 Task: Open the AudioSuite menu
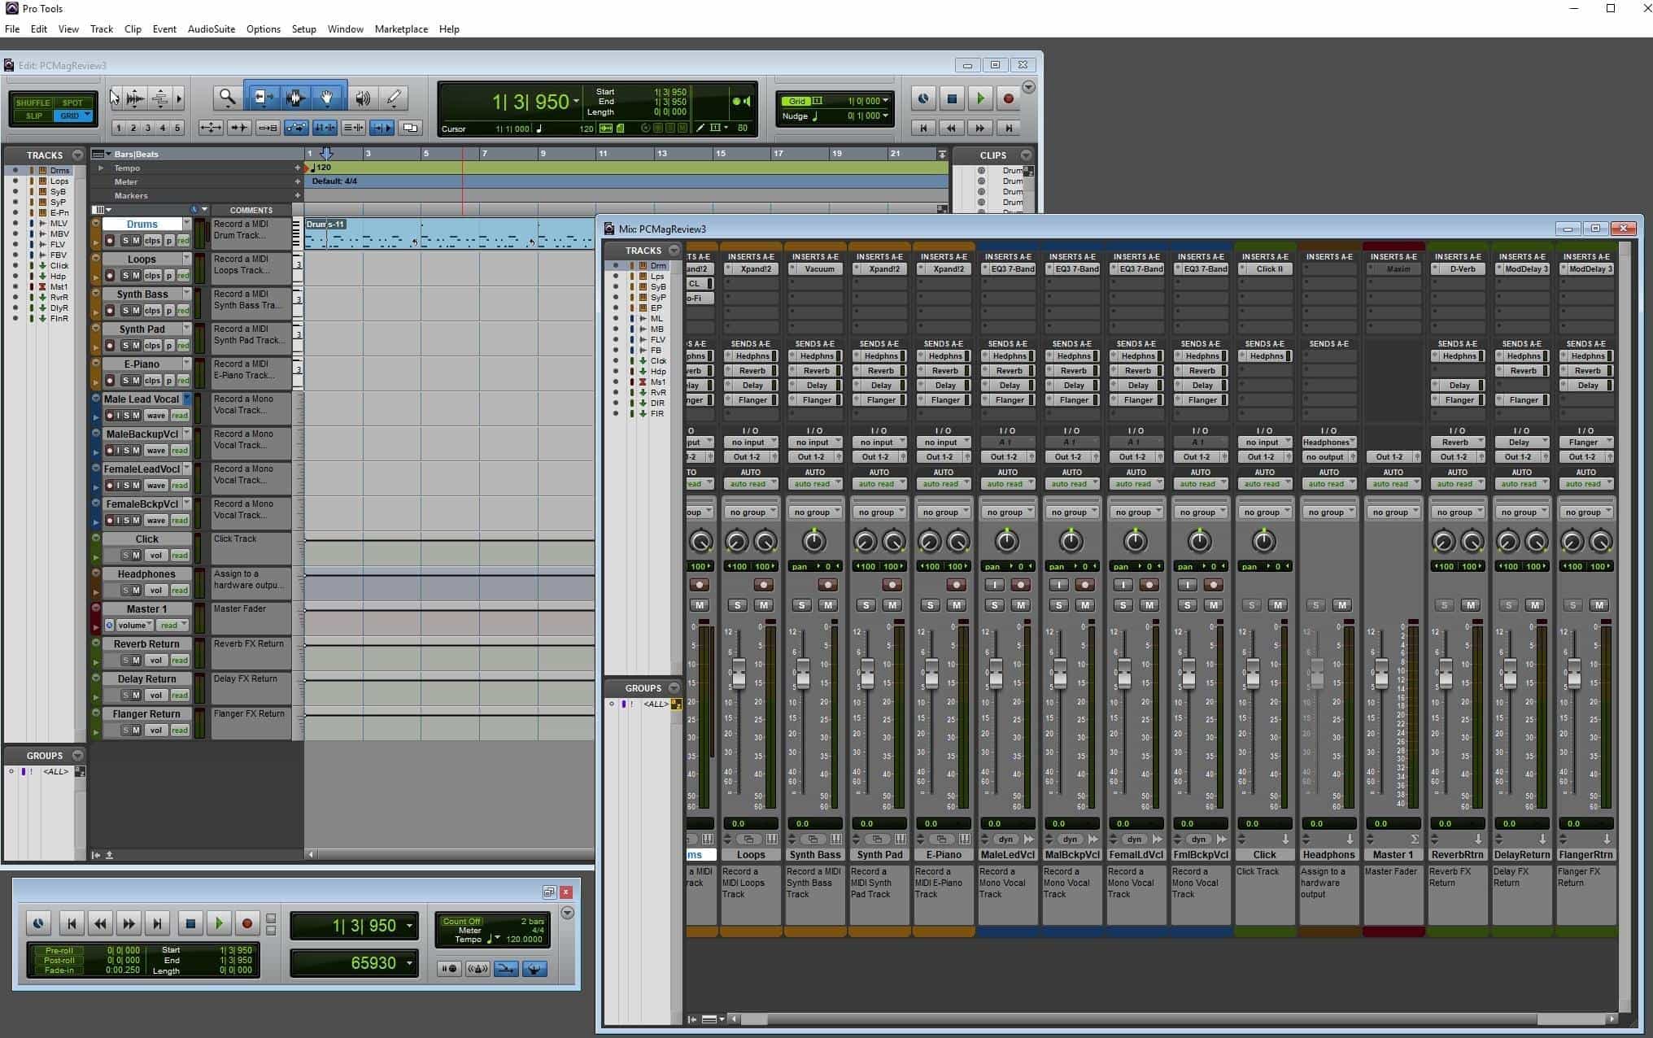tap(211, 28)
